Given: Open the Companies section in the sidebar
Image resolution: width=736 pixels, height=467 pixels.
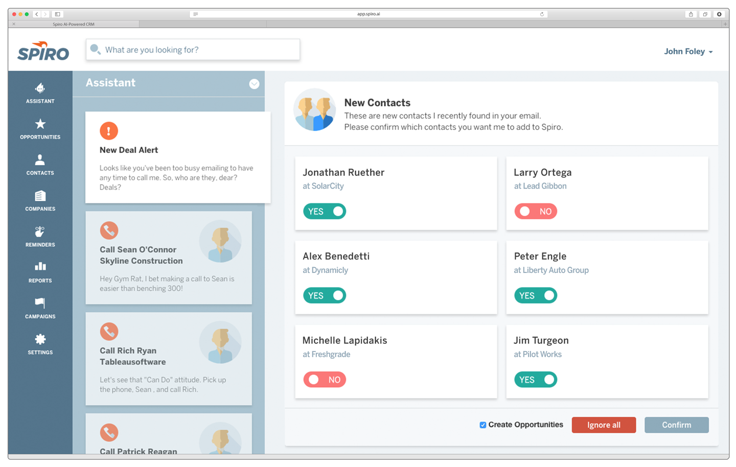Looking at the screenshot, I should click(40, 200).
